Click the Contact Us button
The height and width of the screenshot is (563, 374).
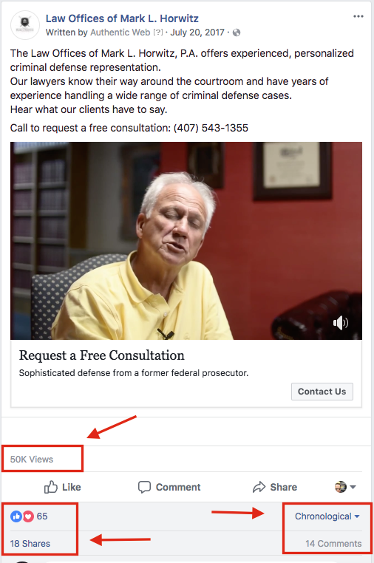click(322, 392)
